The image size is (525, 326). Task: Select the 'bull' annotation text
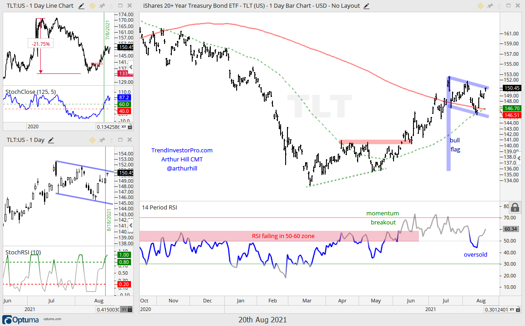pyautogui.click(x=455, y=140)
